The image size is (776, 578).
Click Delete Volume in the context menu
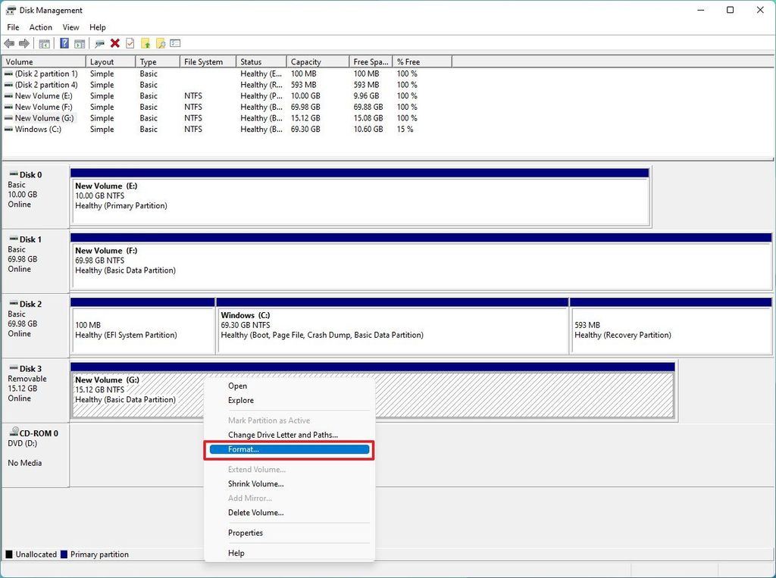(x=256, y=512)
